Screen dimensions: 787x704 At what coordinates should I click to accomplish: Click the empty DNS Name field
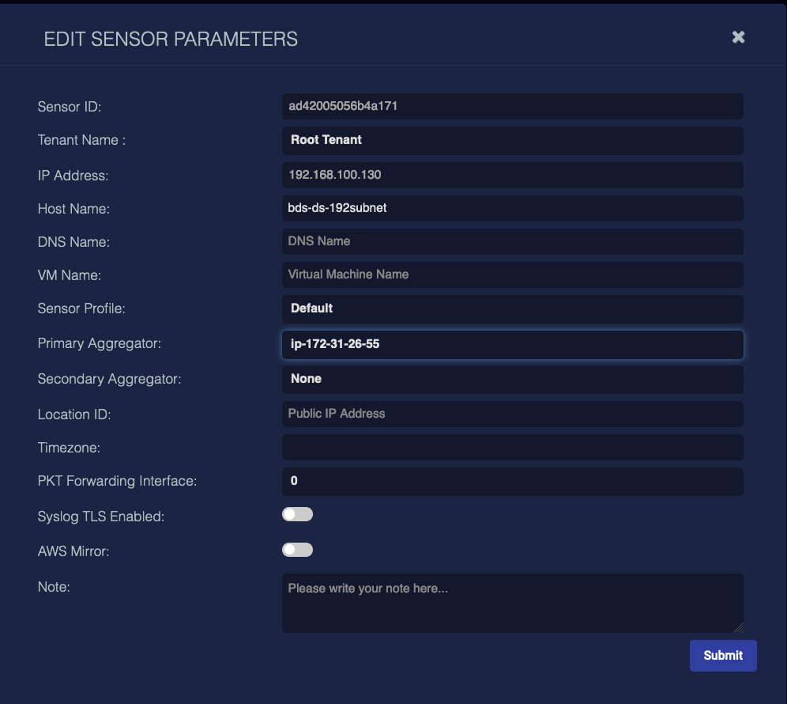(x=512, y=241)
